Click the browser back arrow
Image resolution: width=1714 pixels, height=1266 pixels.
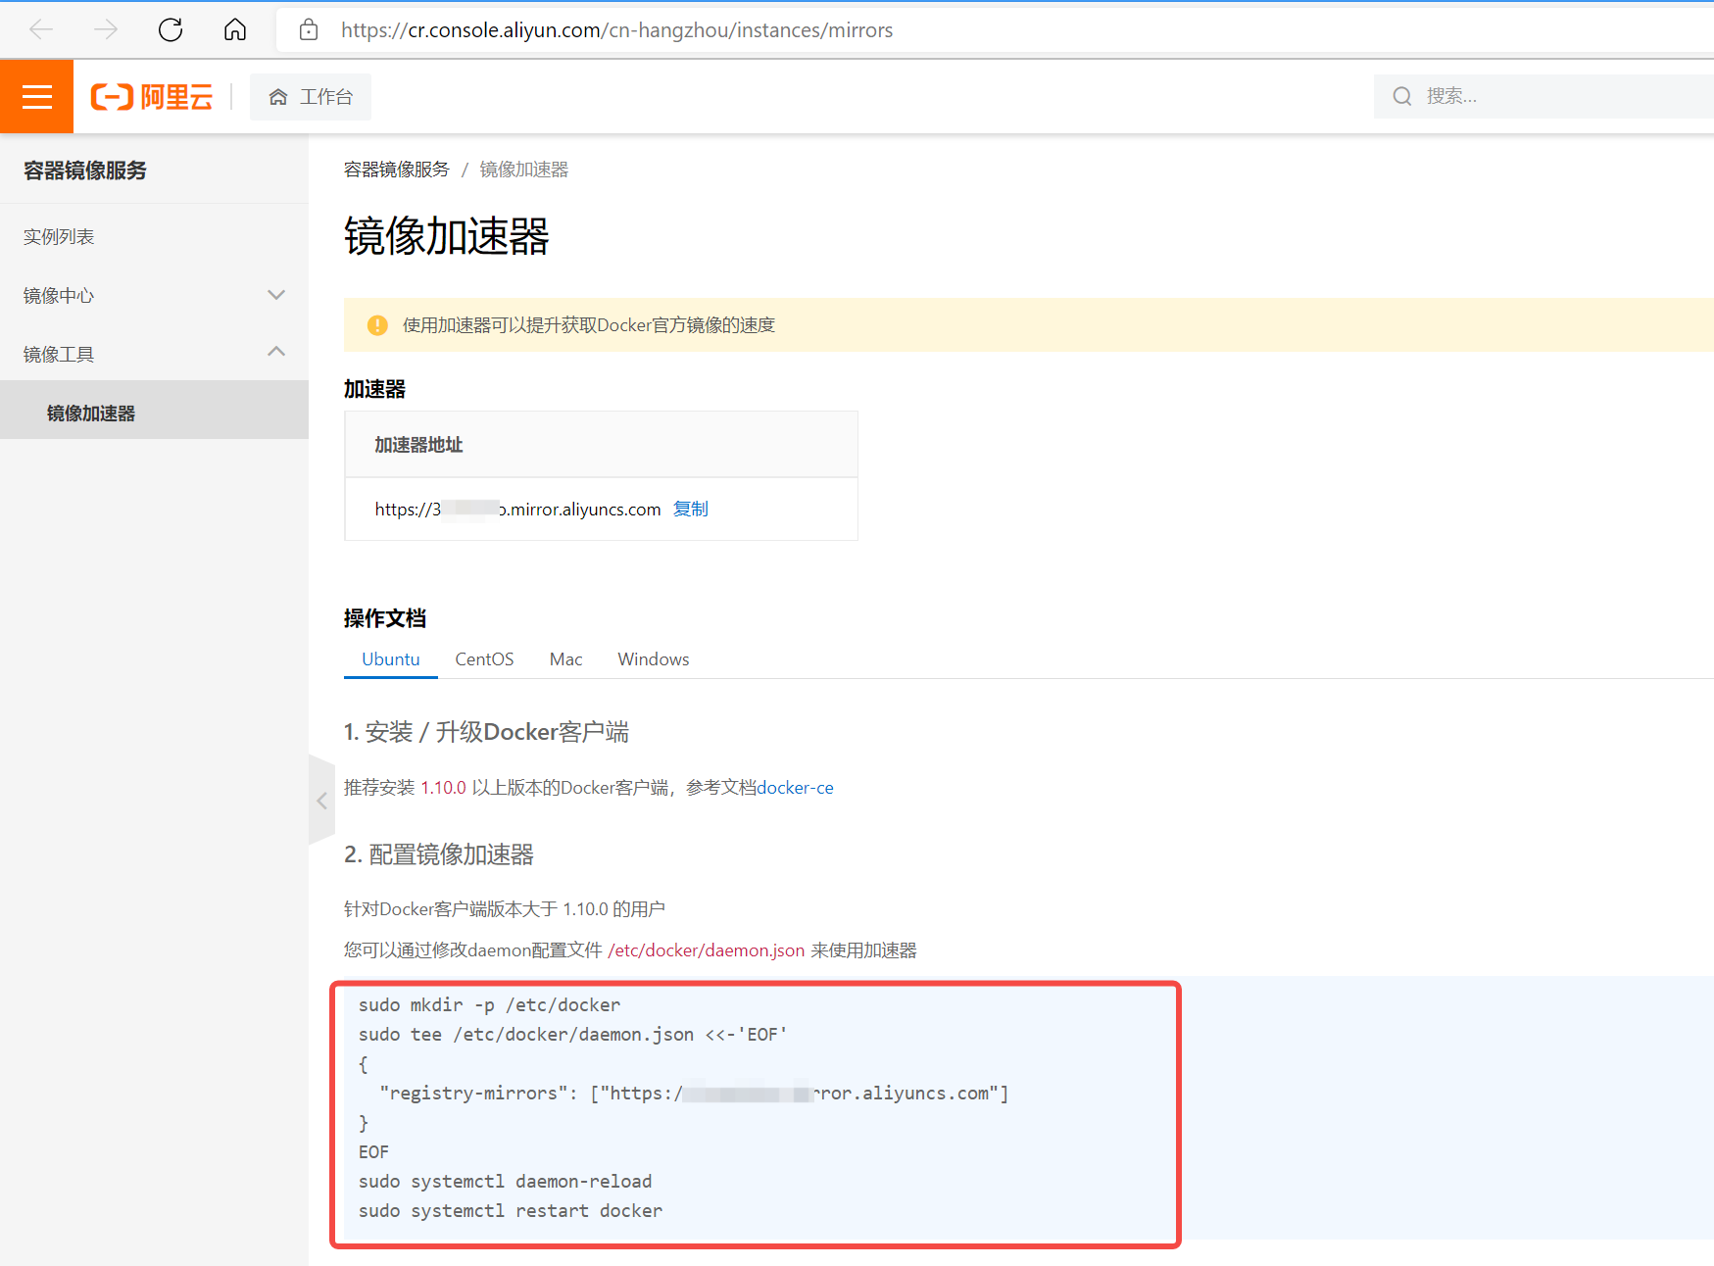(41, 30)
